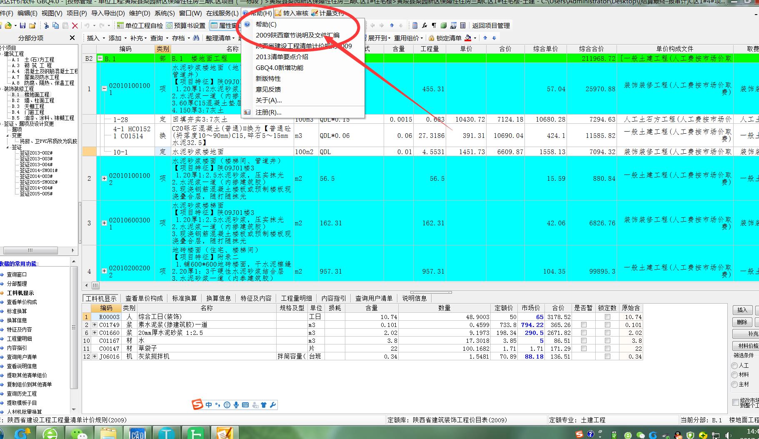Click the list sheet icon before 返回项目管理
The width and height of the screenshot is (759, 439).
(x=463, y=26)
